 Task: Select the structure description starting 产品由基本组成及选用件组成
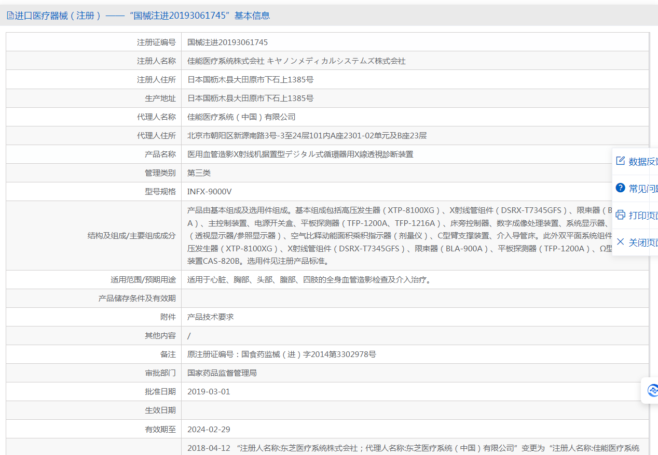(400, 235)
